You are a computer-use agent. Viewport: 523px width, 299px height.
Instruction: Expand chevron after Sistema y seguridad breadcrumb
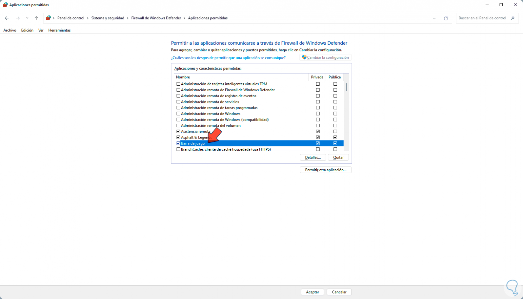point(128,18)
